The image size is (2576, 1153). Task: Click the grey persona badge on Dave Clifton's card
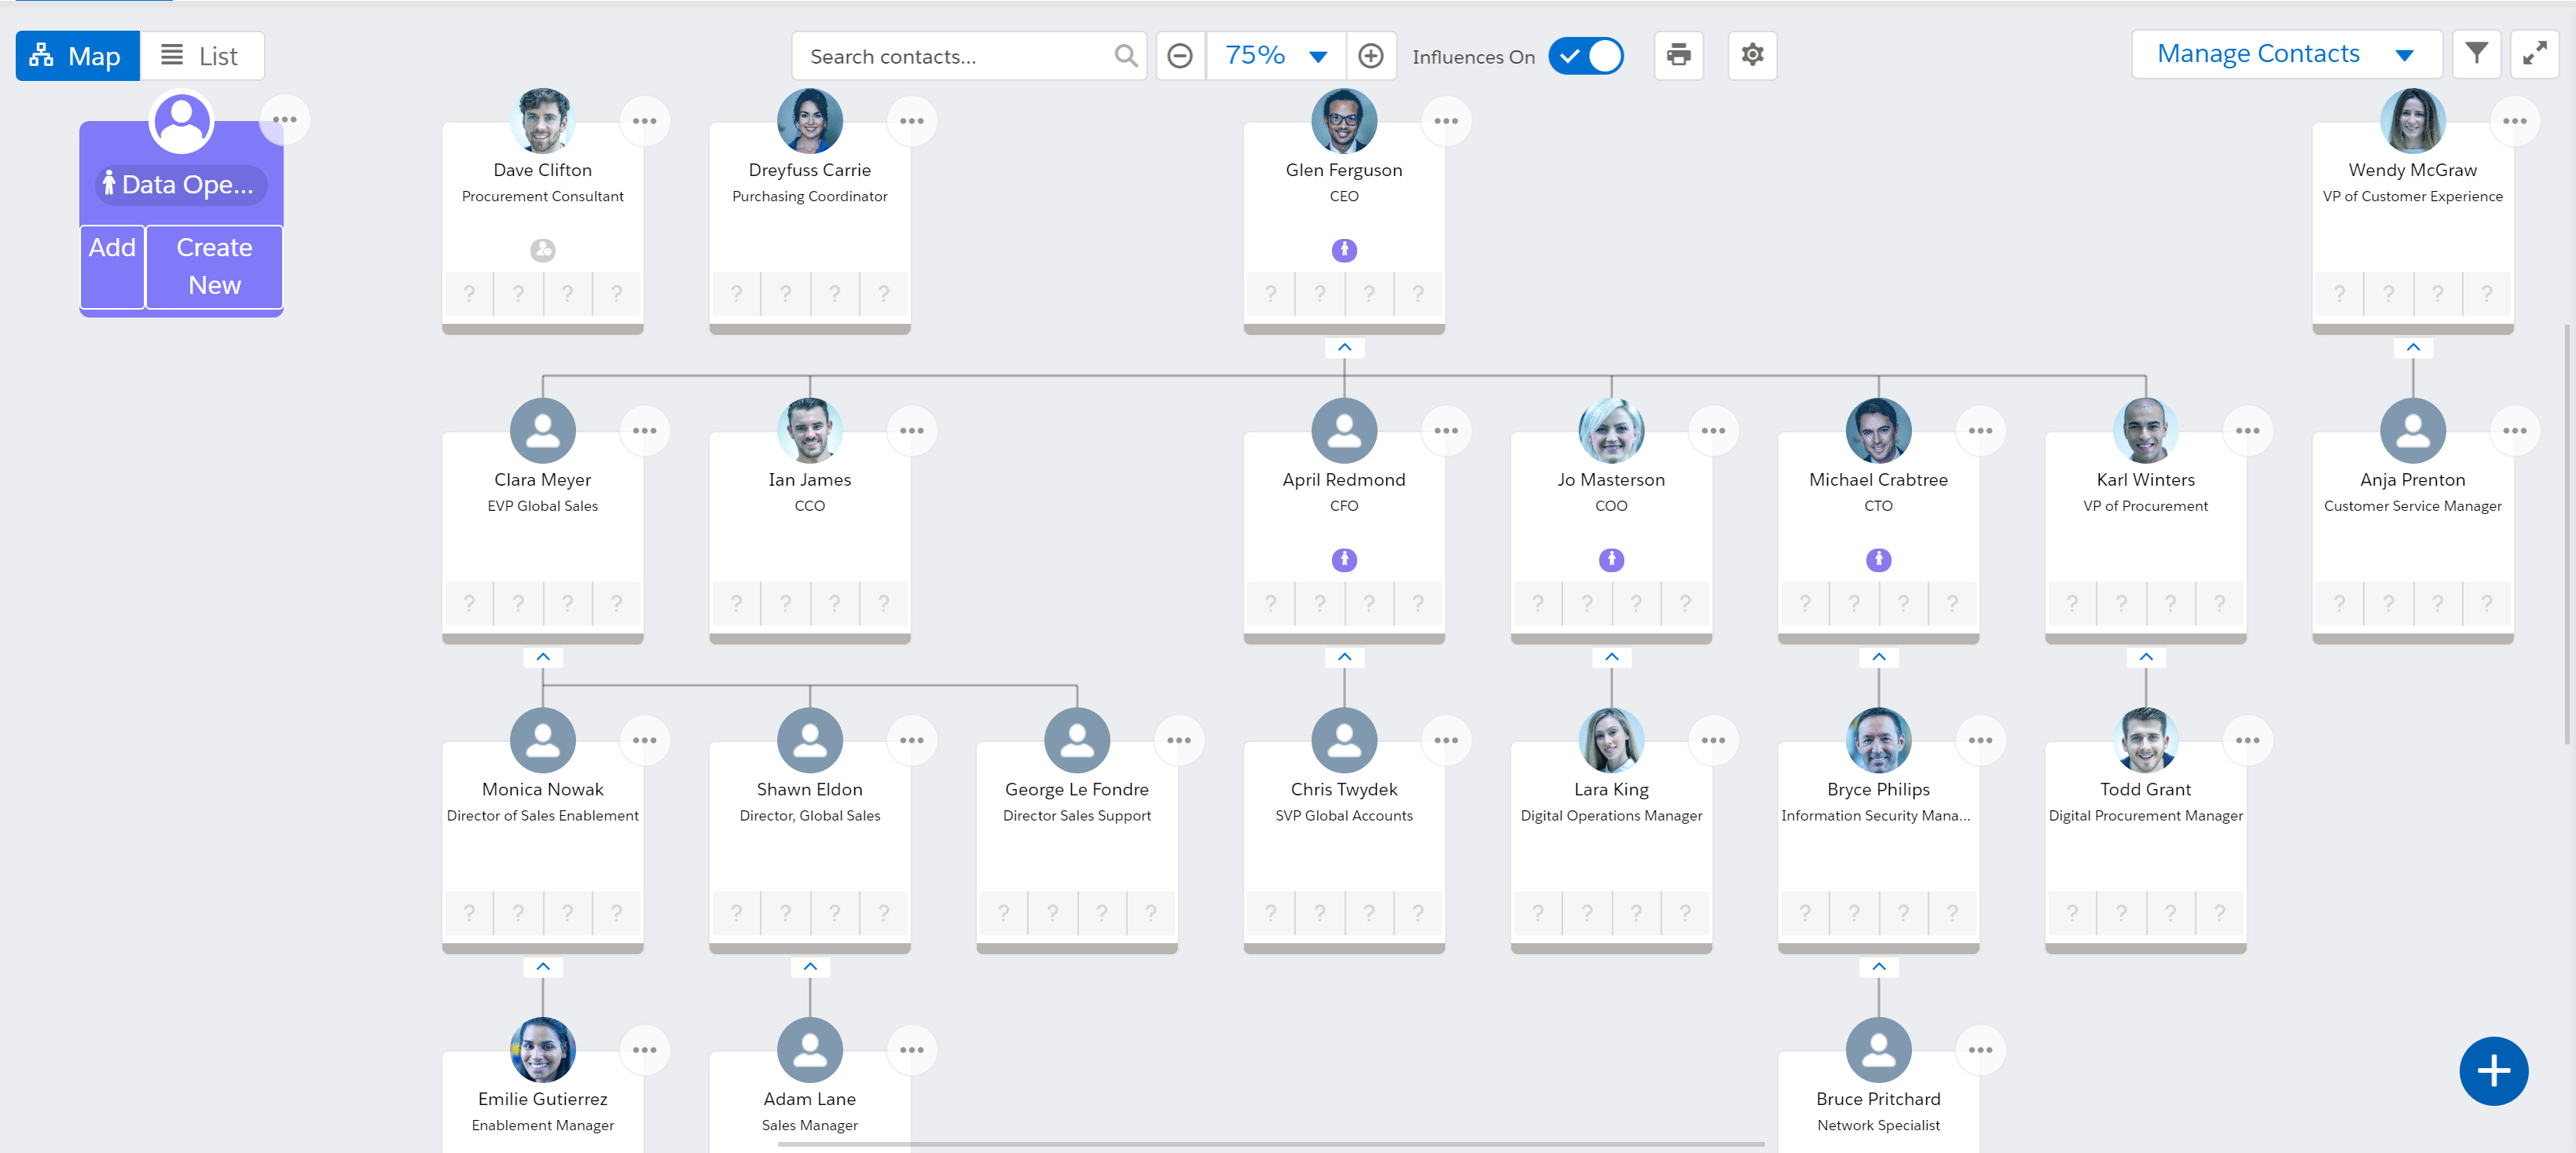pyautogui.click(x=543, y=250)
